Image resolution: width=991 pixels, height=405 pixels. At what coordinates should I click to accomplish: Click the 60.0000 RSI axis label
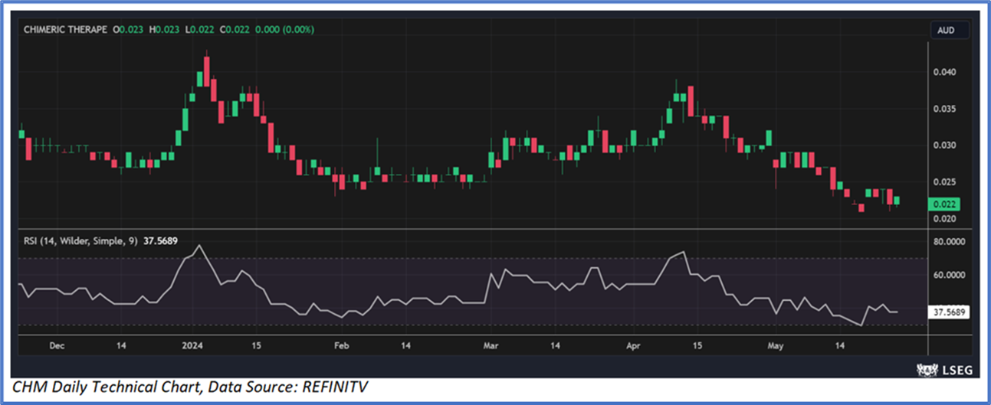pos(947,275)
